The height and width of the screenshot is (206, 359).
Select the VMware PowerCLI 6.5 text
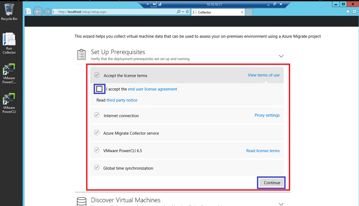(x=122, y=151)
